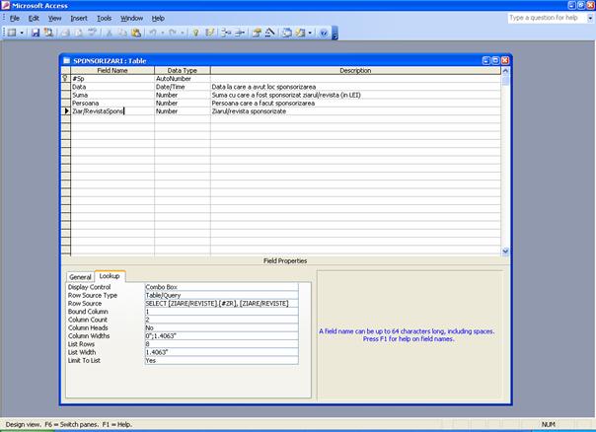Select the Lookup properties tab
This screenshot has width=596, height=432.
coord(109,277)
